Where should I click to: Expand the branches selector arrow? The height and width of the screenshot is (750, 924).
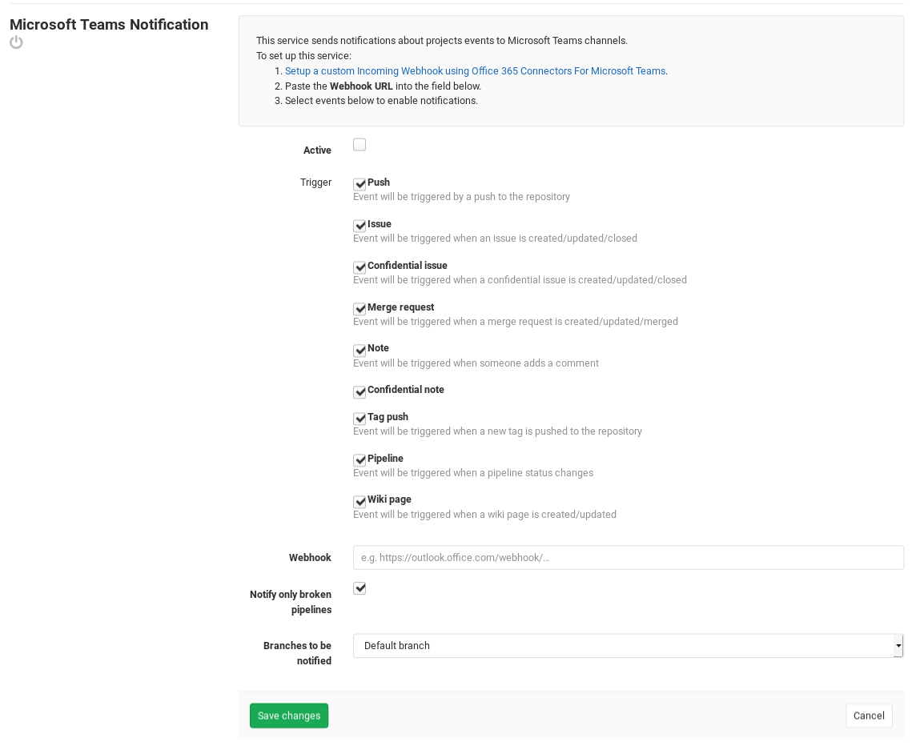click(x=898, y=645)
